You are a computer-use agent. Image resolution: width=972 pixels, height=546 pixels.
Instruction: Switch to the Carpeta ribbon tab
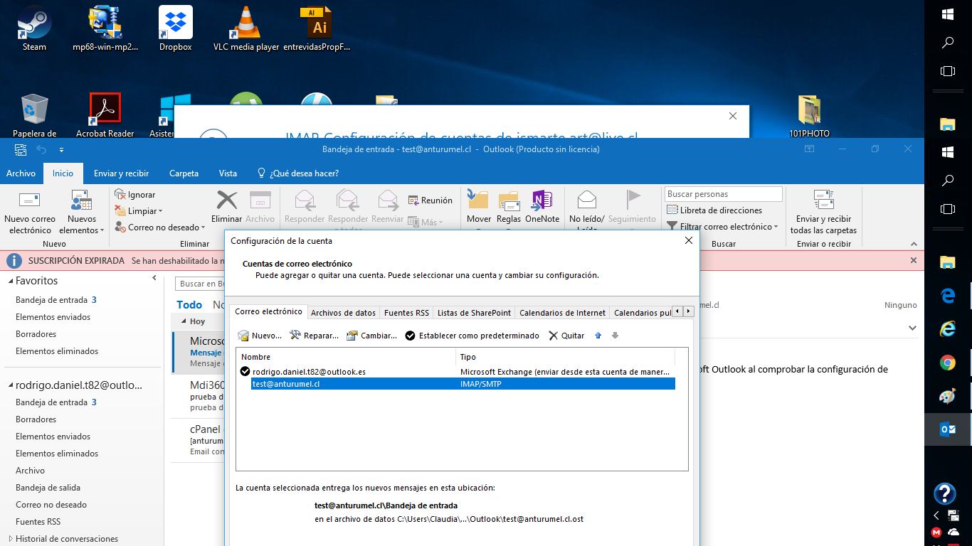(x=184, y=173)
